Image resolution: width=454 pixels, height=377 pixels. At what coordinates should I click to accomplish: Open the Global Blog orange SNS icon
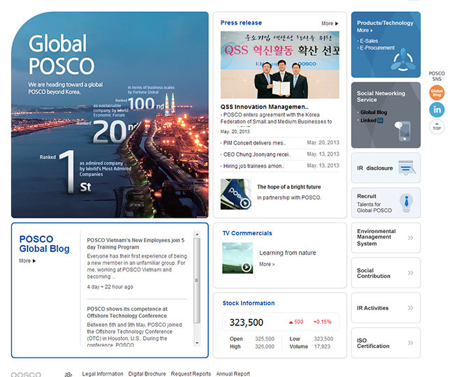click(x=437, y=93)
